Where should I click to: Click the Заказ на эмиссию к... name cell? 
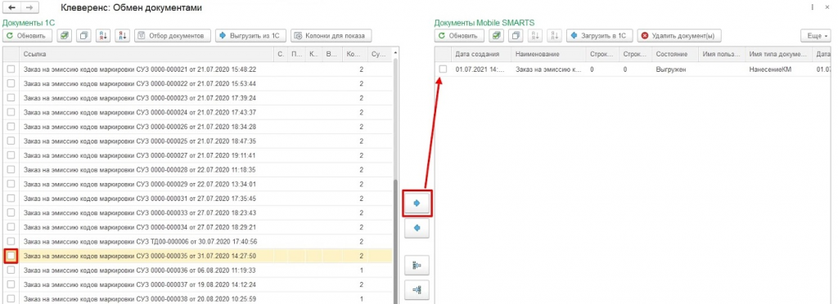click(x=549, y=69)
